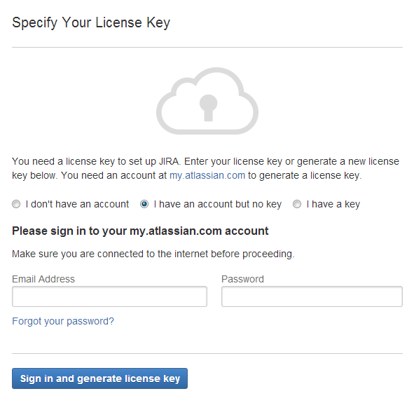Click the keyhole inside the cloud graphic

(x=208, y=108)
